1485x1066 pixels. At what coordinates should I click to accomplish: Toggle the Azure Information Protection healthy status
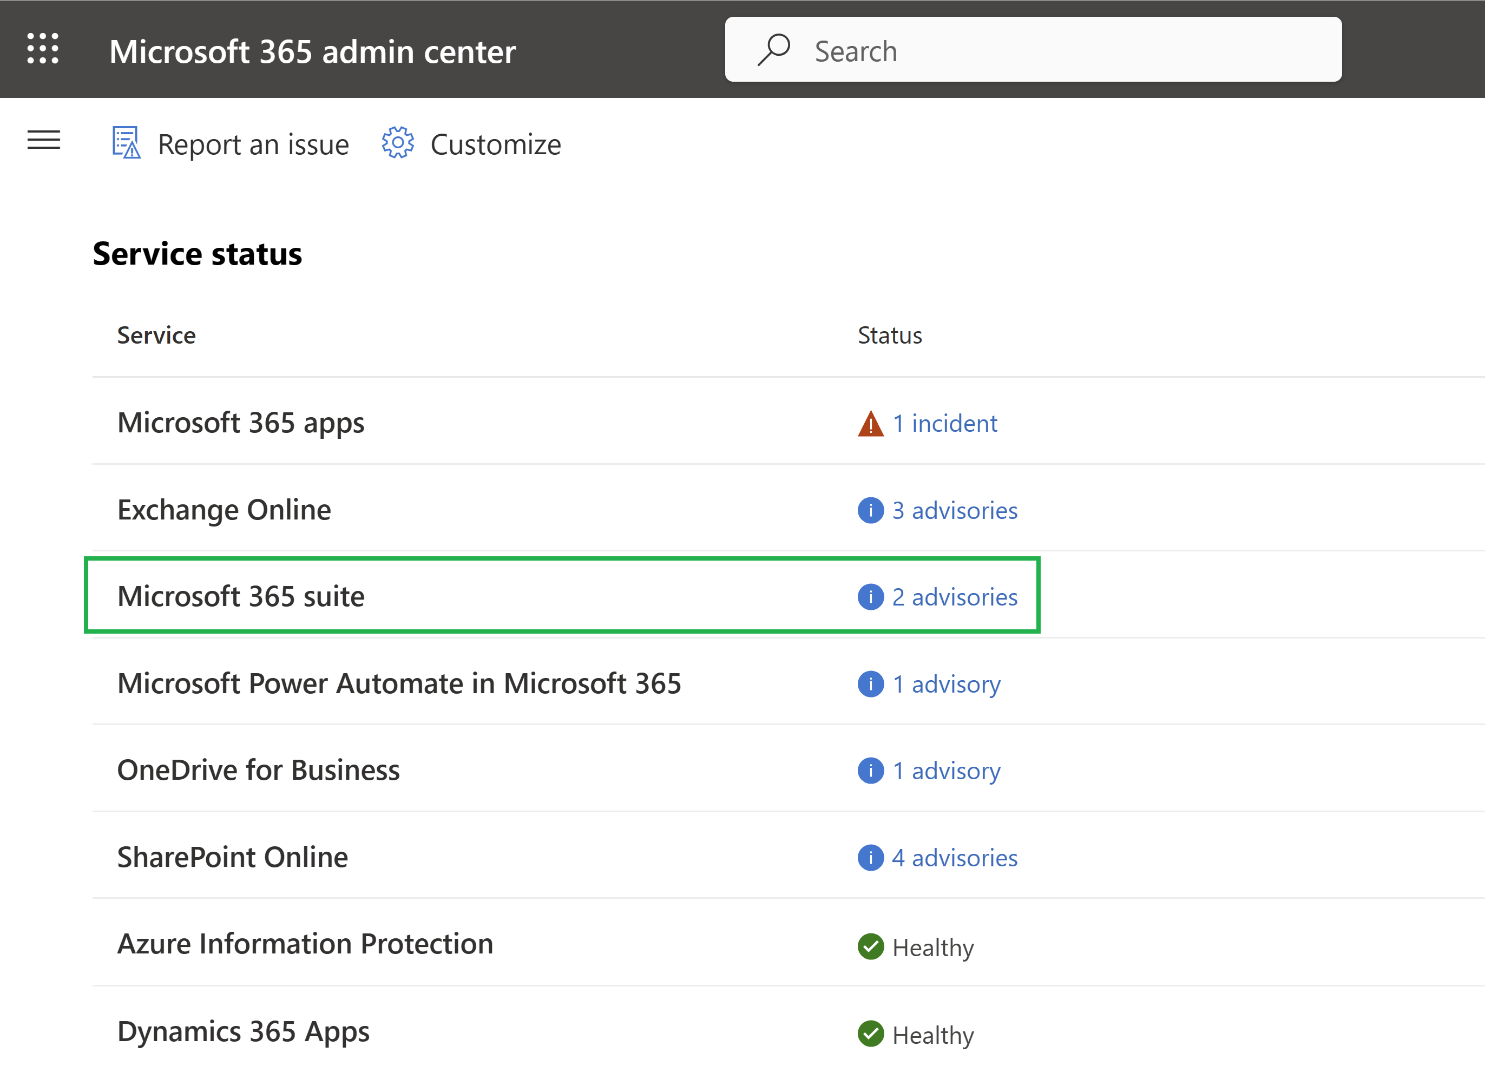click(x=922, y=944)
